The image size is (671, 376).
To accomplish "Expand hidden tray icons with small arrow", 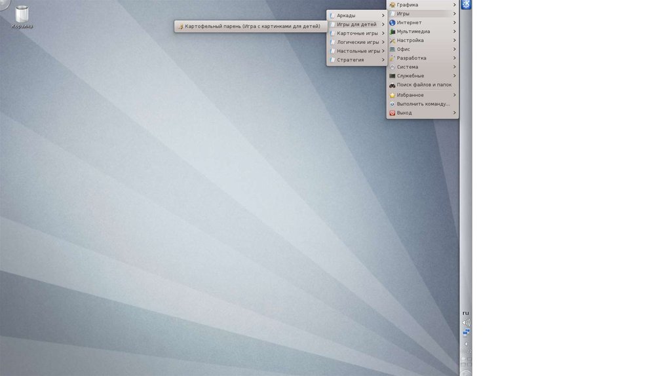I will 466,343.
